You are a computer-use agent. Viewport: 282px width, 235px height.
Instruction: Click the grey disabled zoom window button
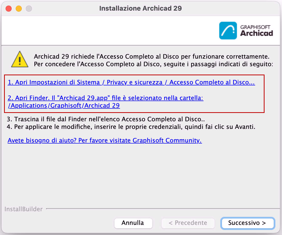[x=29, y=8]
